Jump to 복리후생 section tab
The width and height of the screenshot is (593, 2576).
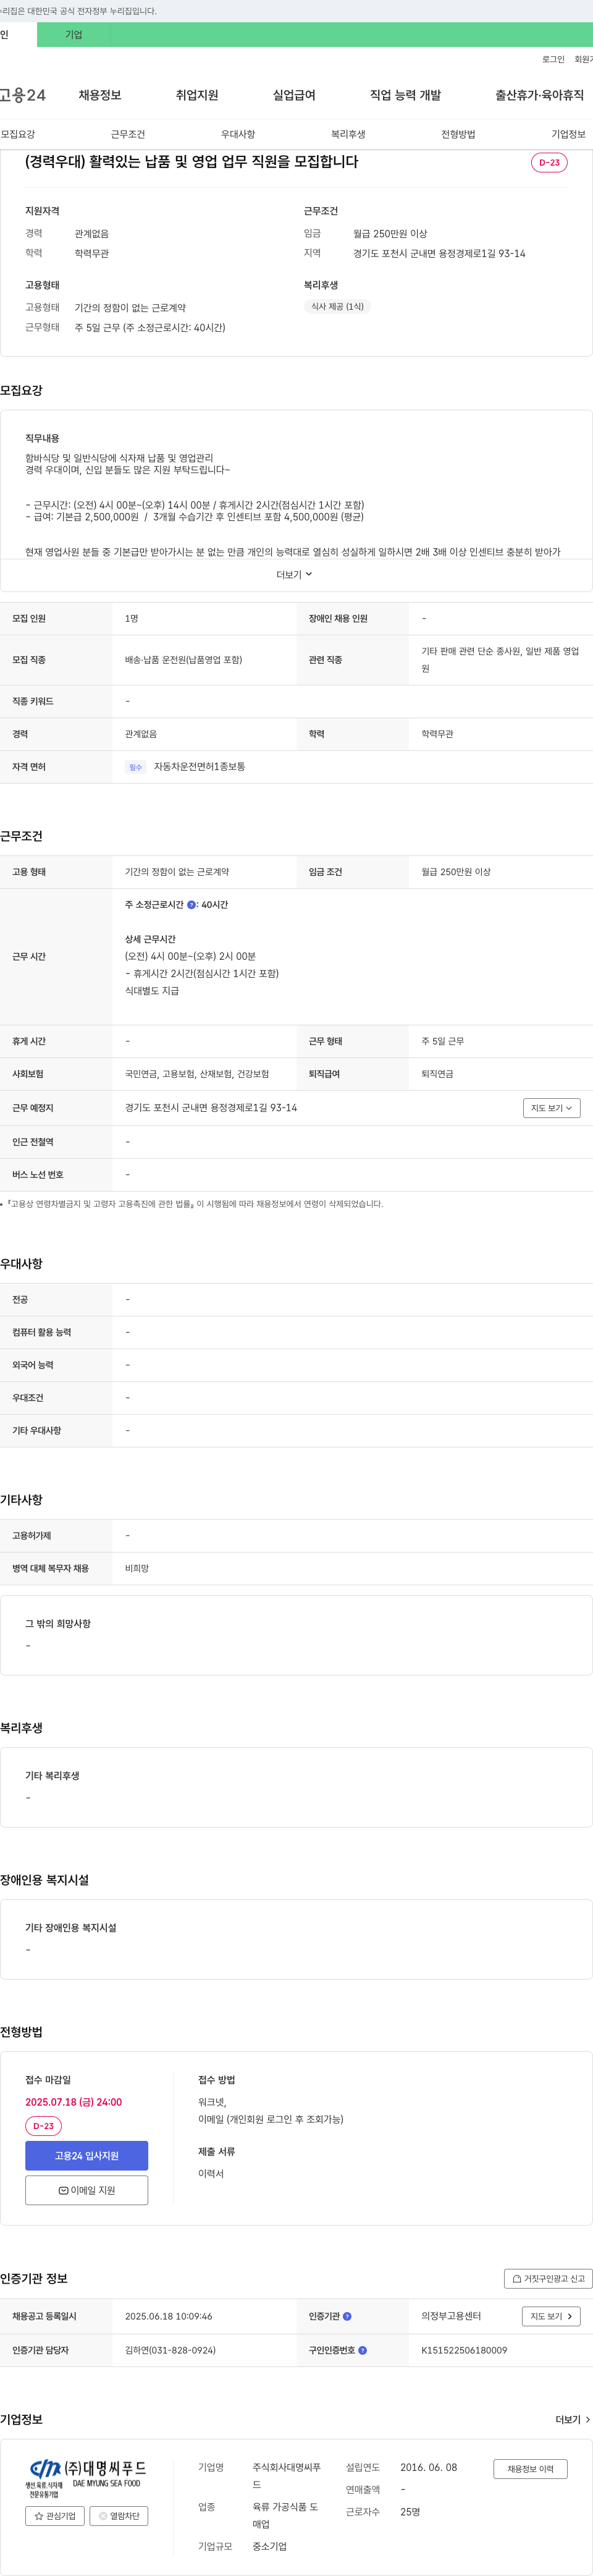point(348,134)
